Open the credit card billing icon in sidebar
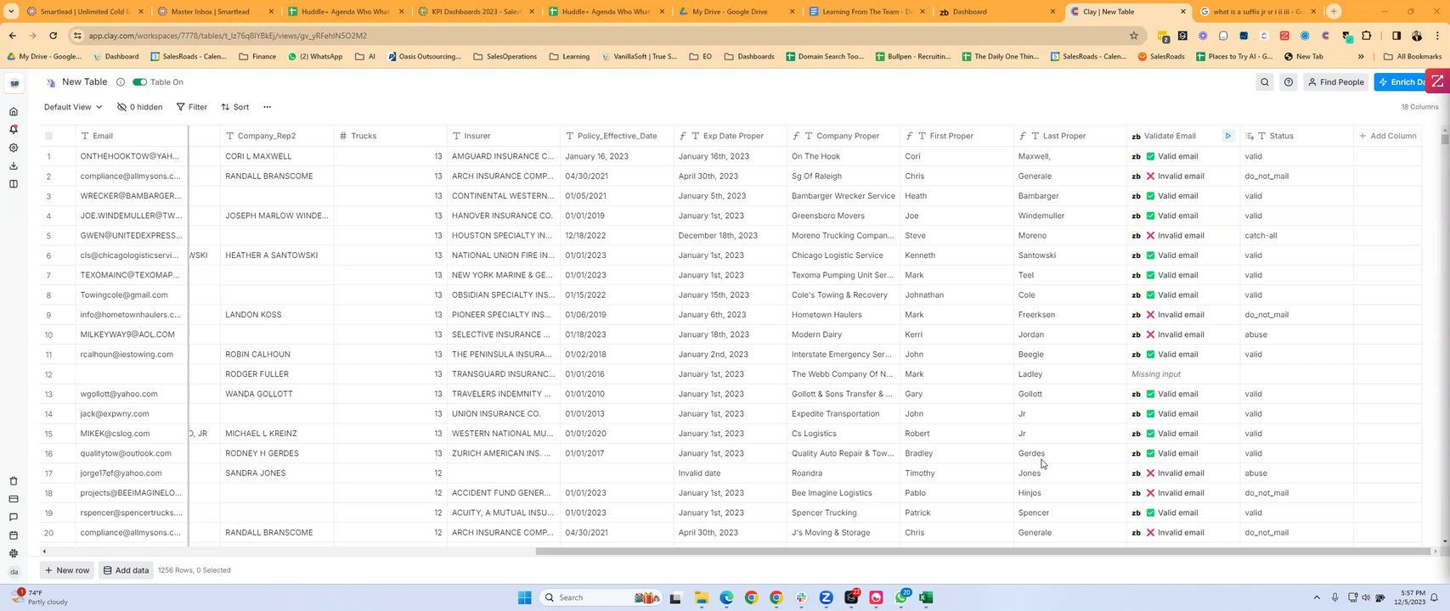The image size is (1450, 611). coord(14,499)
